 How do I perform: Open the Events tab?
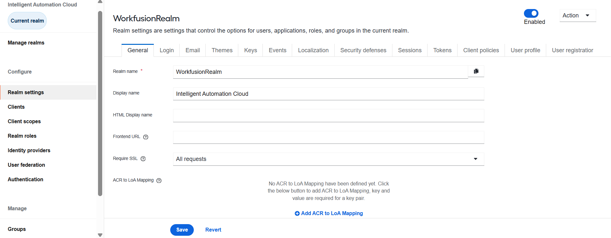(278, 50)
